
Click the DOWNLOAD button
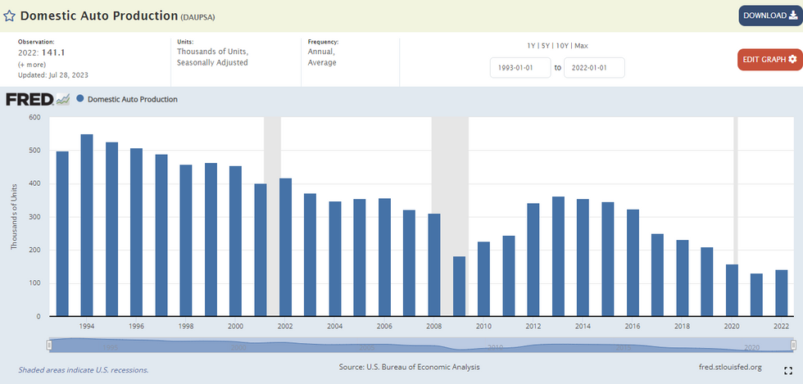[770, 16]
